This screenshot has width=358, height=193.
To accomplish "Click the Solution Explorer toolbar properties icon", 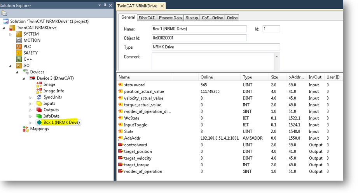I will (4, 14).
